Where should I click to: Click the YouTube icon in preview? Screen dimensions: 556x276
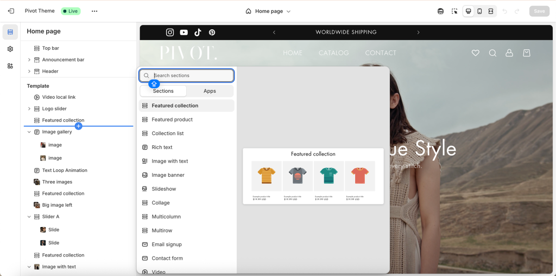pyautogui.click(x=184, y=33)
